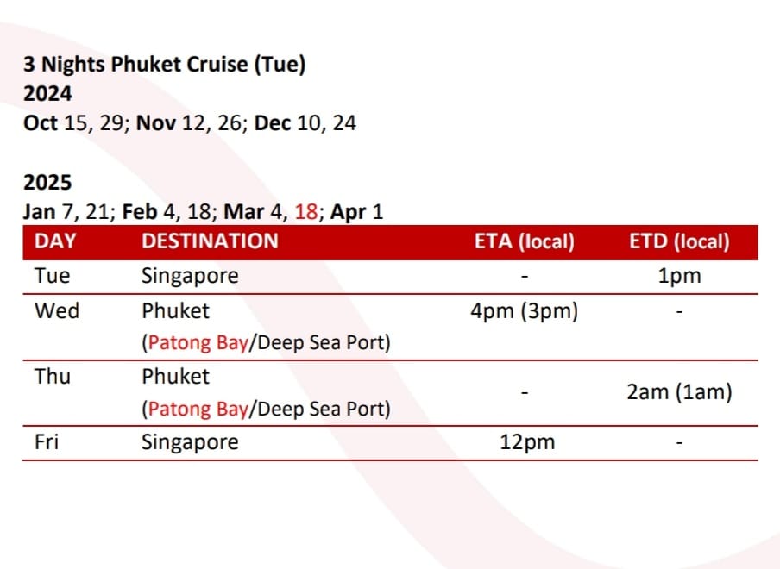
Task: Click the ETD (local) column header
Action: coord(679,242)
